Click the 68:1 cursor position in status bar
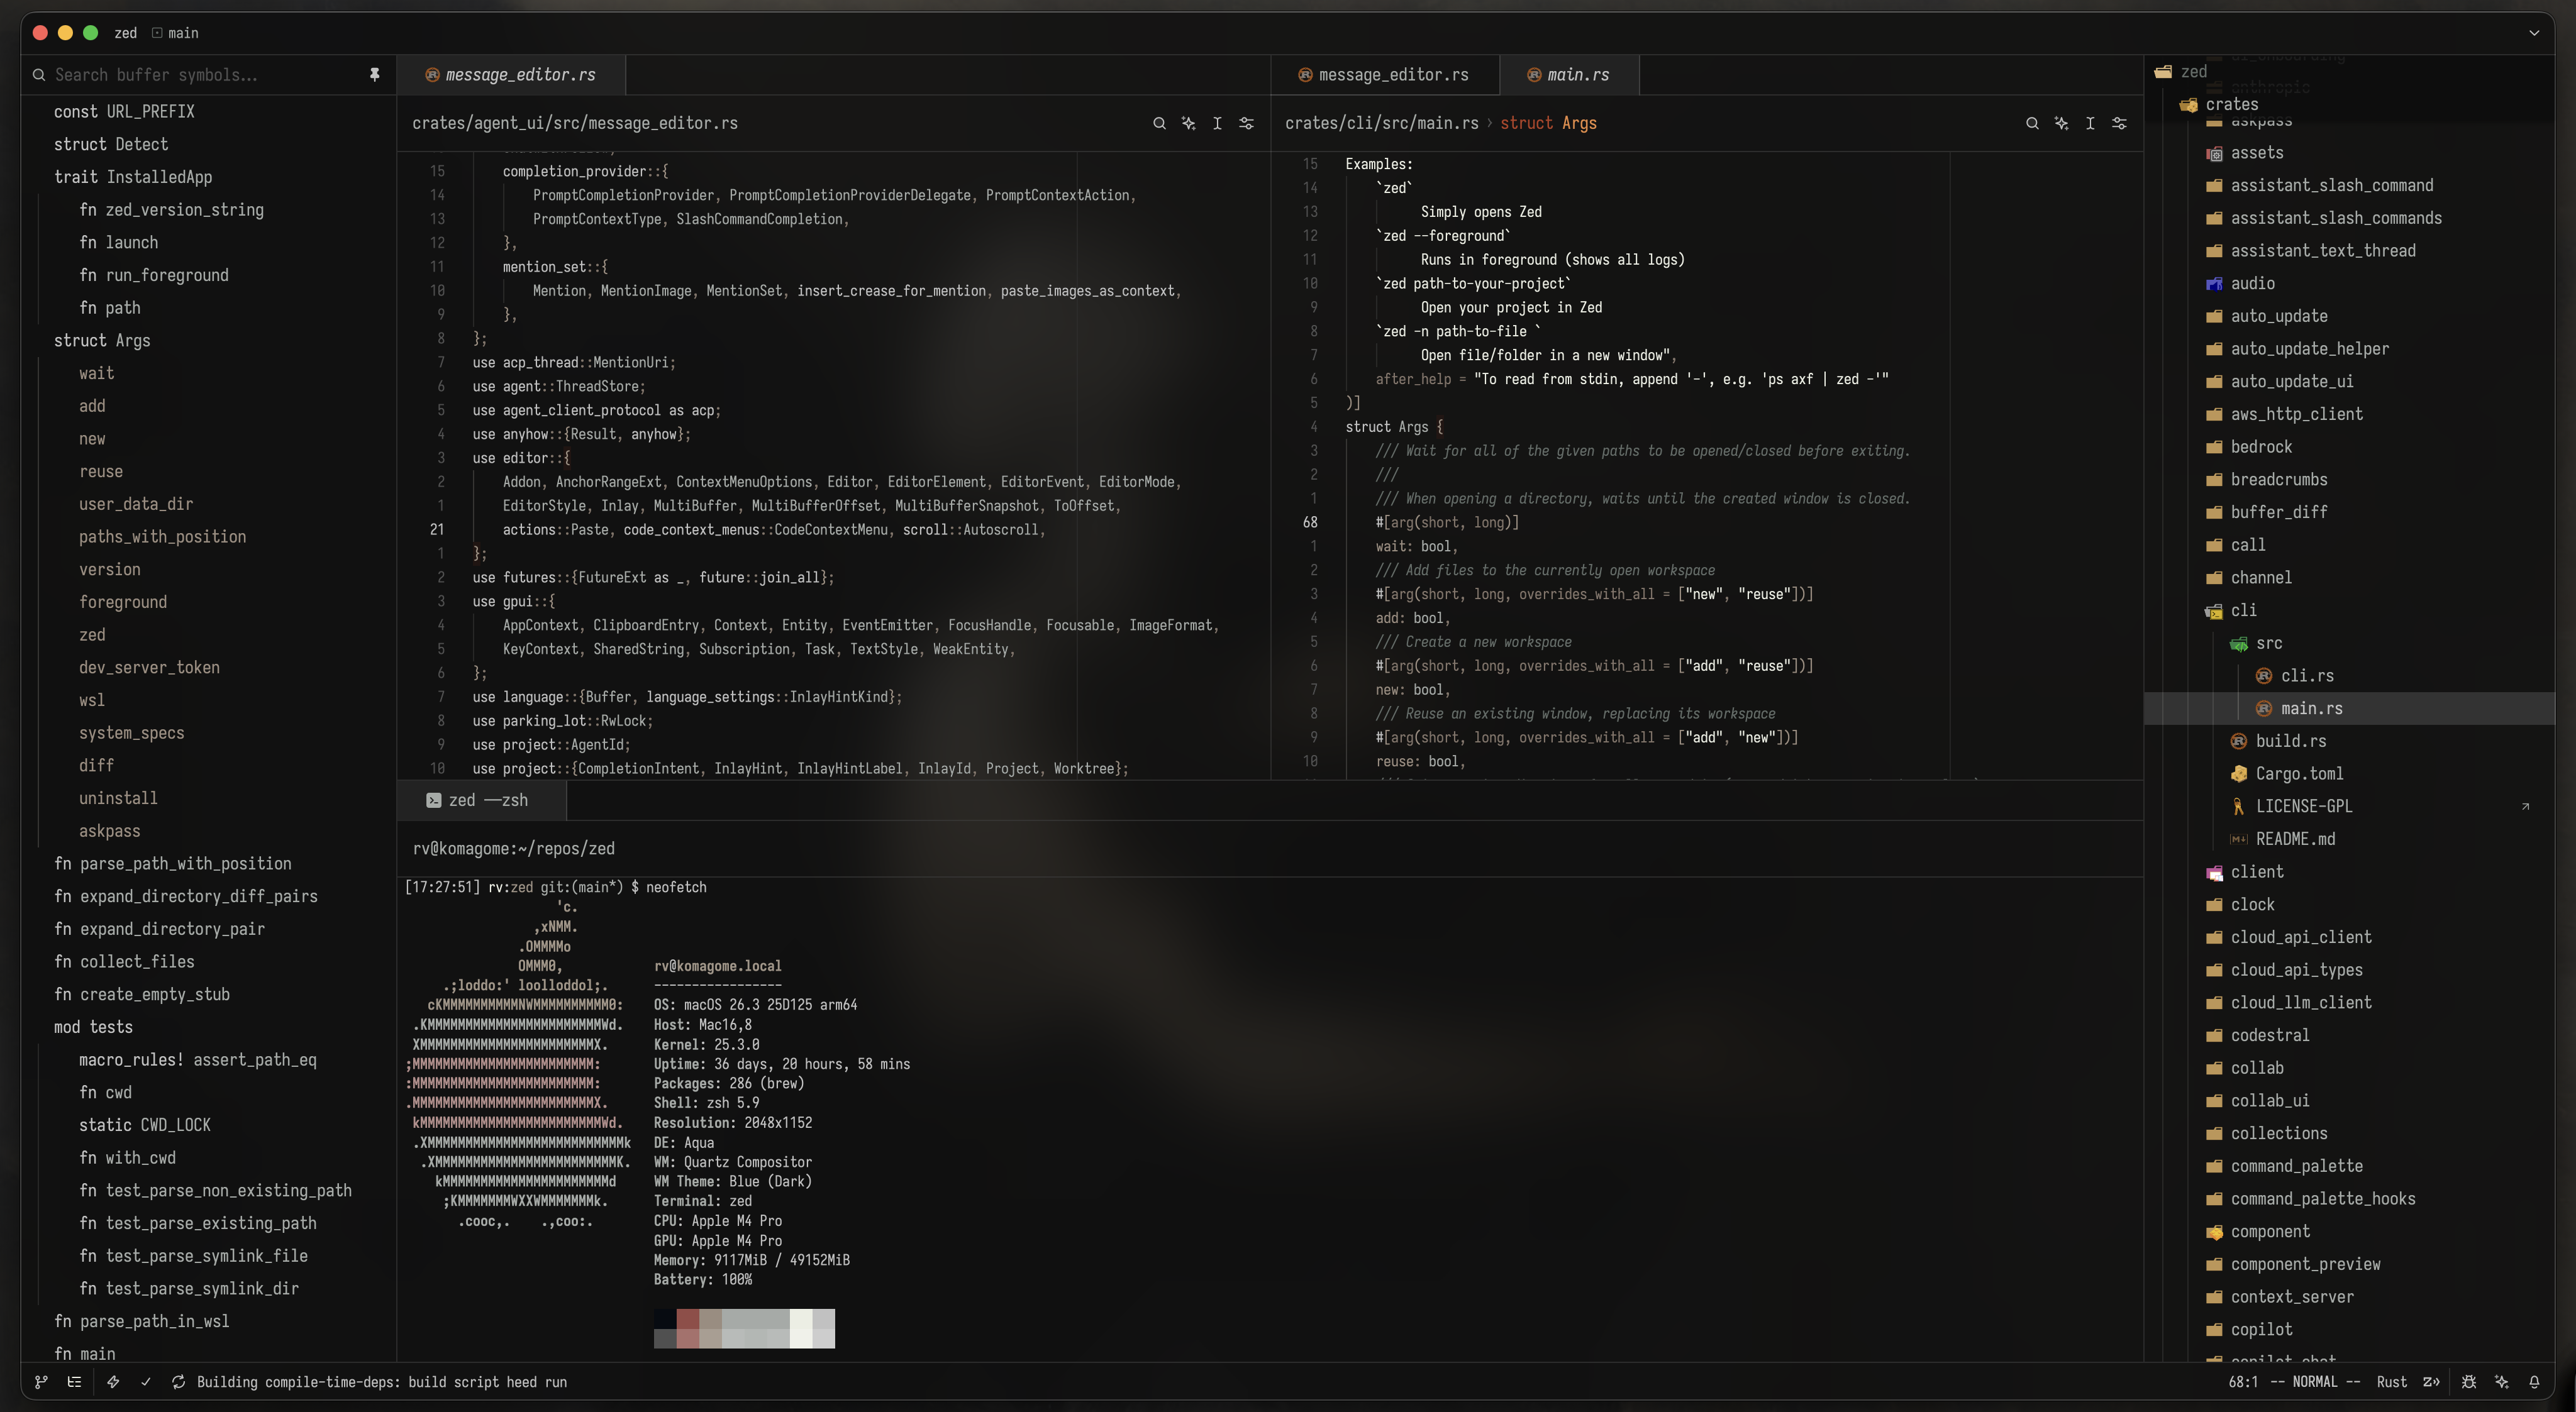 [2243, 1382]
